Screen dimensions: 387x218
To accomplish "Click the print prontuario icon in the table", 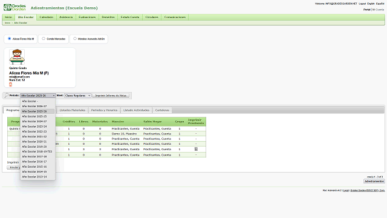I will coord(196,149).
